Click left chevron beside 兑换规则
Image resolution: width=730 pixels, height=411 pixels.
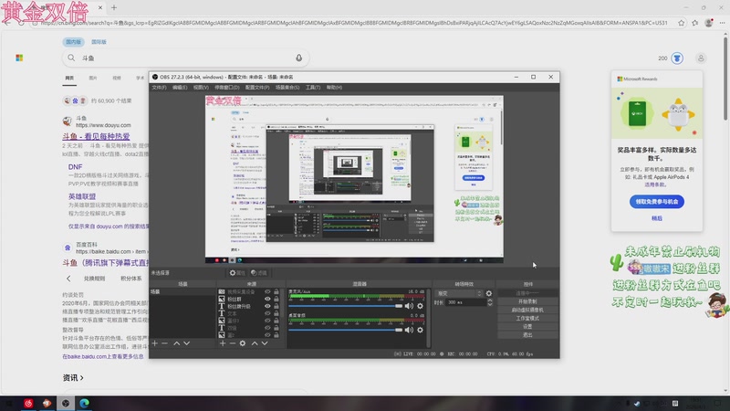click(x=68, y=279)
